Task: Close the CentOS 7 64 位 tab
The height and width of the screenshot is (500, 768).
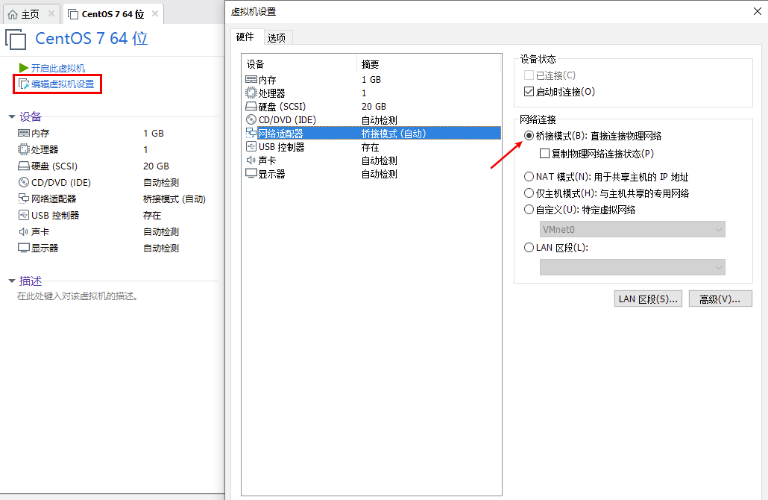Action: click(x=155, y=13)
